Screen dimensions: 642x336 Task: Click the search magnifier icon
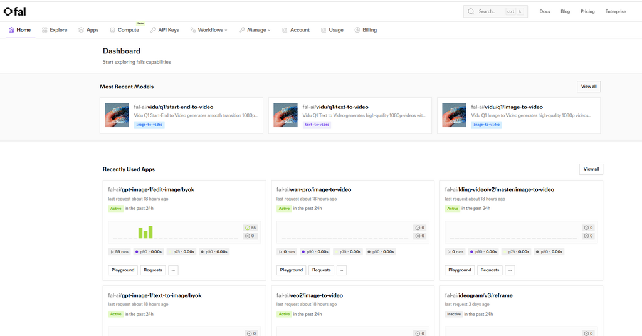(x=471, y=11)
